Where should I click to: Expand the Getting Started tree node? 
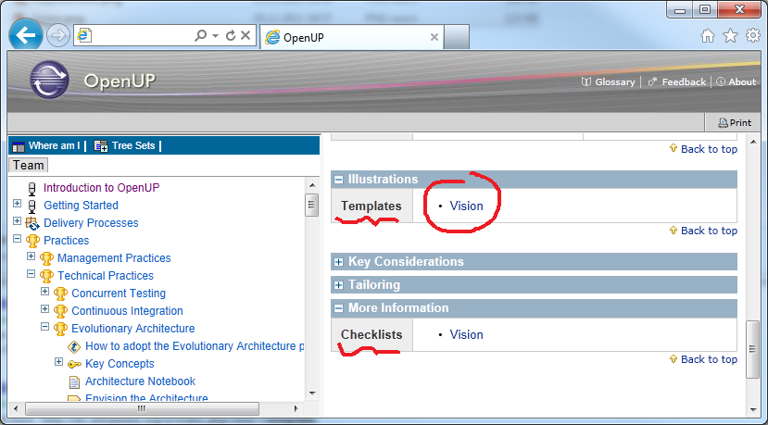[x=18, y=203]
